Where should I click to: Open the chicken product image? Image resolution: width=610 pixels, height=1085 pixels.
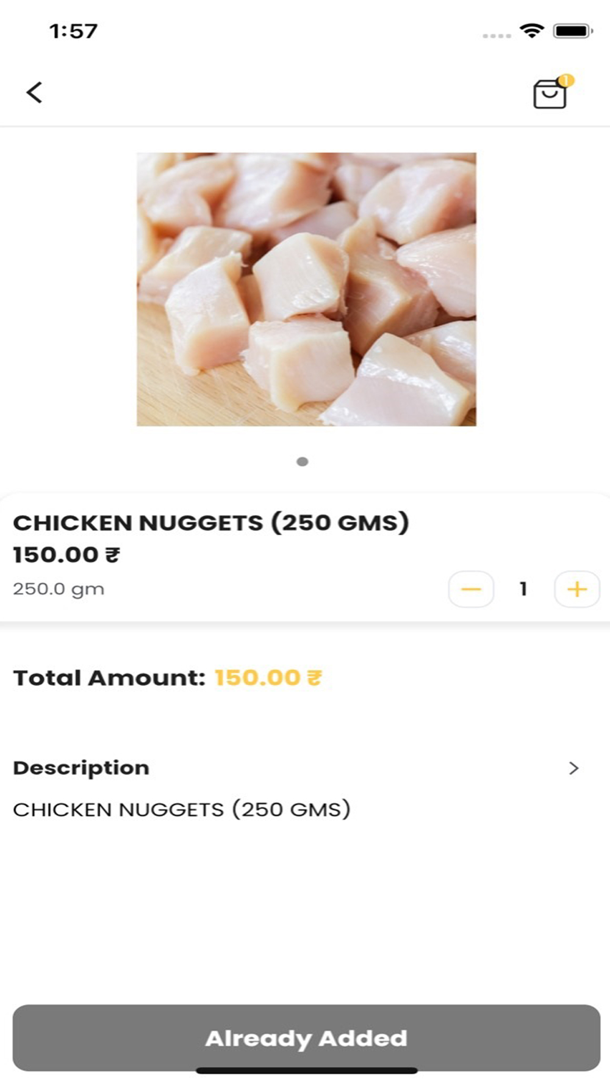(x=306, y=289)
